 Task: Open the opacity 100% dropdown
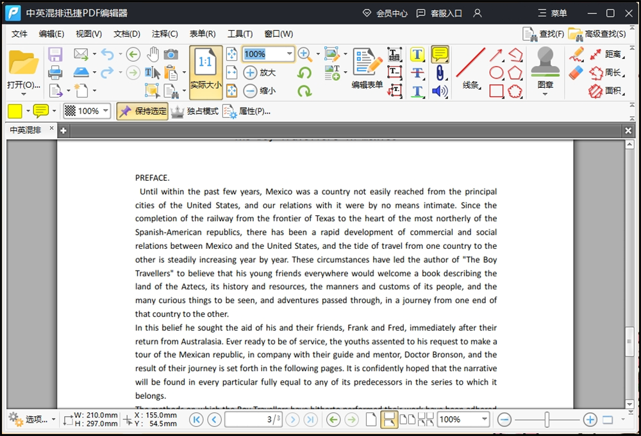[x=106, y=110]
